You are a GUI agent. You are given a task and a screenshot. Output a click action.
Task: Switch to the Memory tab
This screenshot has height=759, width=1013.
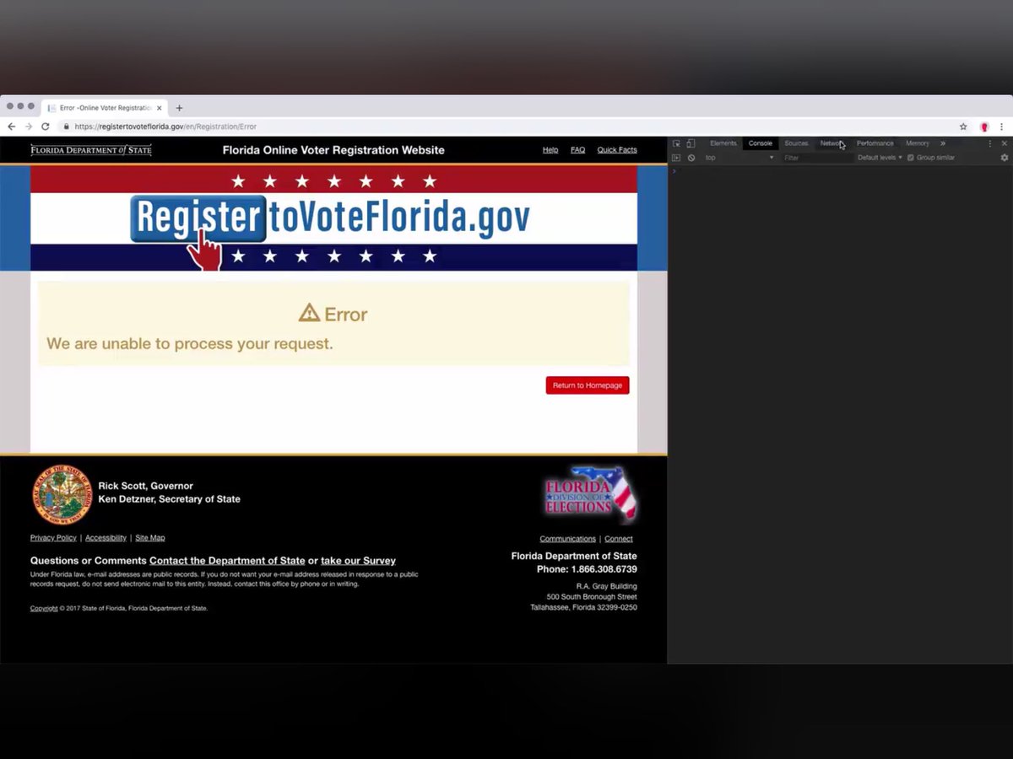click(x=918, y=143)
